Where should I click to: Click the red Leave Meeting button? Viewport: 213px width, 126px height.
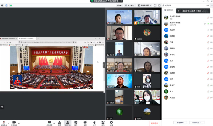[x=155, y=123]
